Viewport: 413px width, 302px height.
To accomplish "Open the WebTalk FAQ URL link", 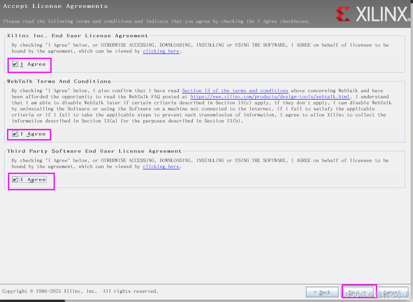I will tap(270, 97).
